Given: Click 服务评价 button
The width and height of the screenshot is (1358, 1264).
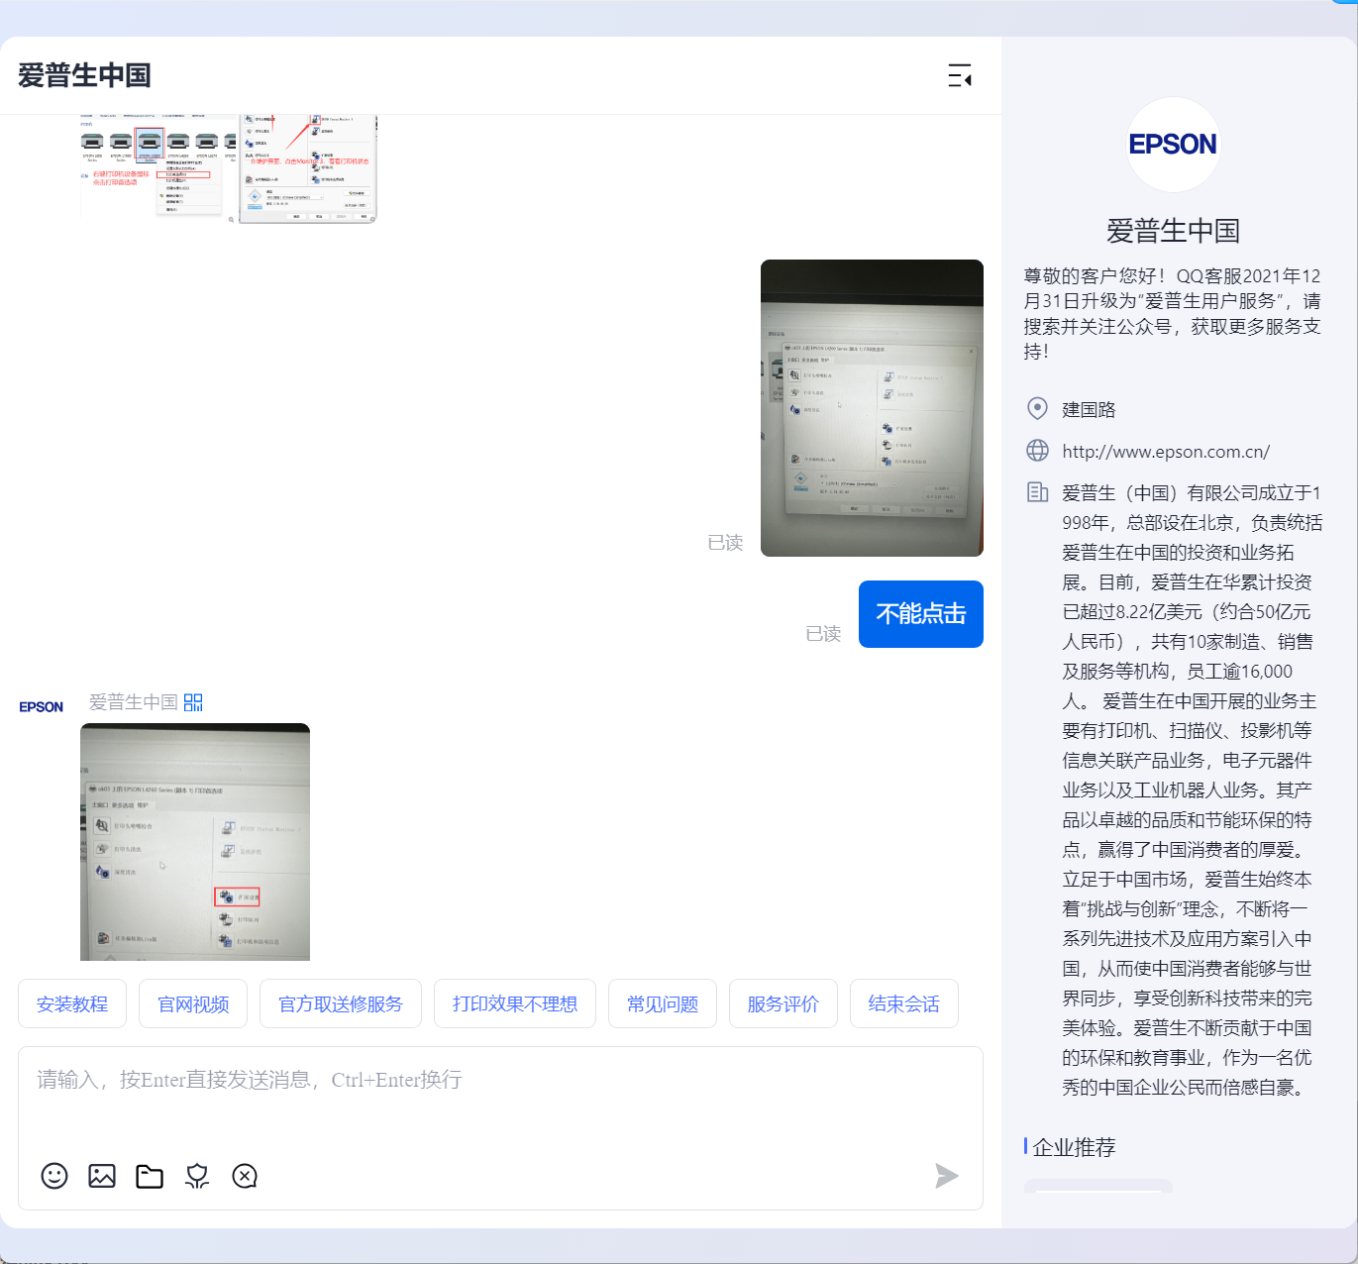Looking at the screenshot, I should coord(783,1003).
